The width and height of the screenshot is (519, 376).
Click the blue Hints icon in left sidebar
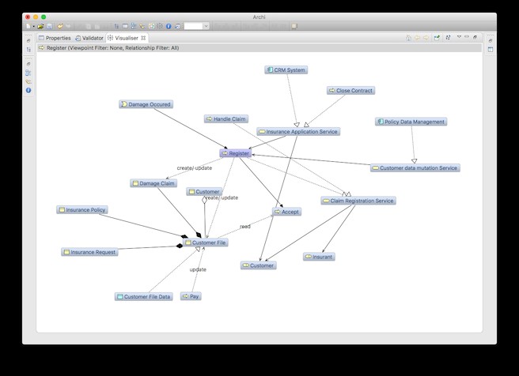tap(28, 90)
